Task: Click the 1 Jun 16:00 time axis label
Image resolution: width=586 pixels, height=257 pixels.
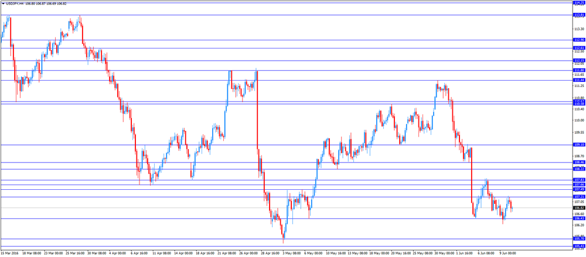Action: click(466, 253)
